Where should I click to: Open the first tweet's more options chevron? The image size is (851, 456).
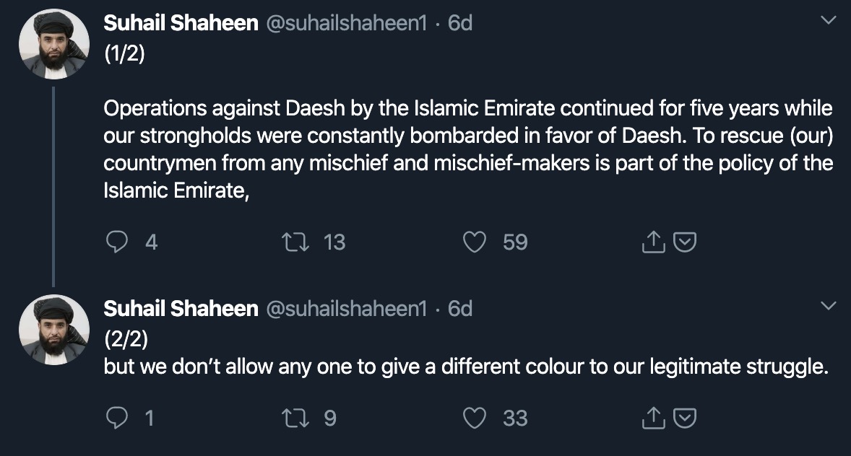829,22
